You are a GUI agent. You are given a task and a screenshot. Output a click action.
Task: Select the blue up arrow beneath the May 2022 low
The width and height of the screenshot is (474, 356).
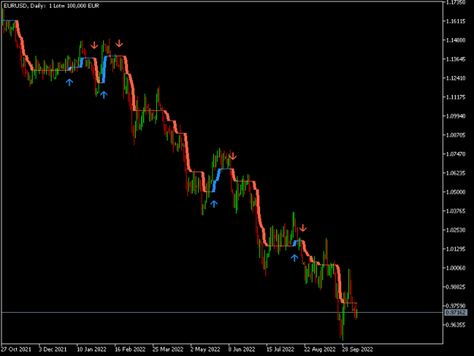click(214, 204)
